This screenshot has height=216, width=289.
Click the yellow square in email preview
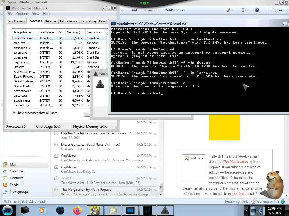pyautogui.click(x=224, y=127)
